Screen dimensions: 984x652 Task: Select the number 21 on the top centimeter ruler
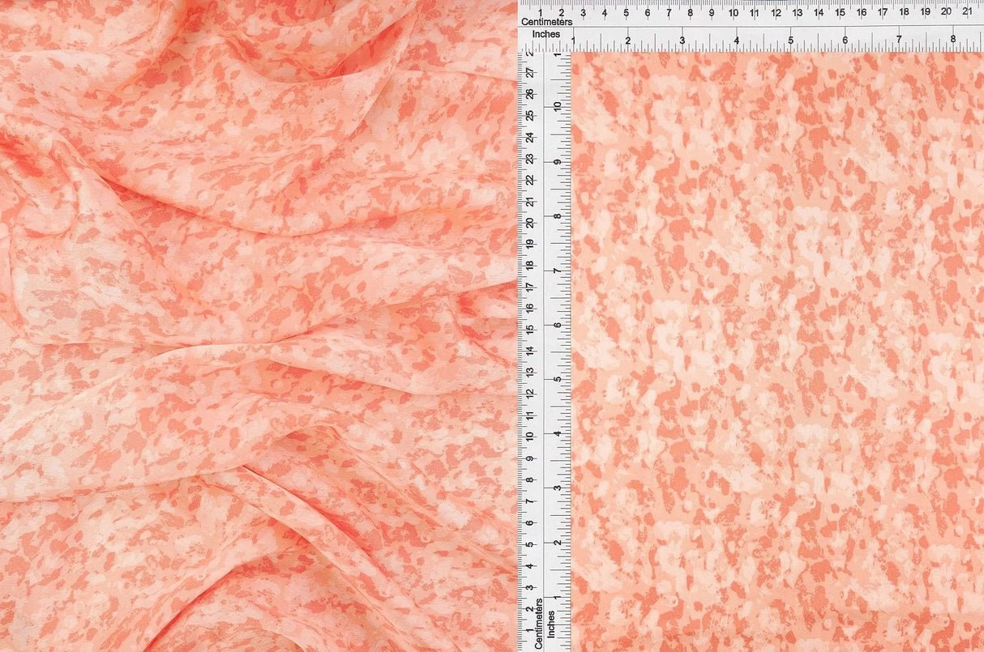coord(967,11)
